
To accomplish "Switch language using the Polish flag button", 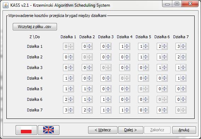I will (26, 130).
